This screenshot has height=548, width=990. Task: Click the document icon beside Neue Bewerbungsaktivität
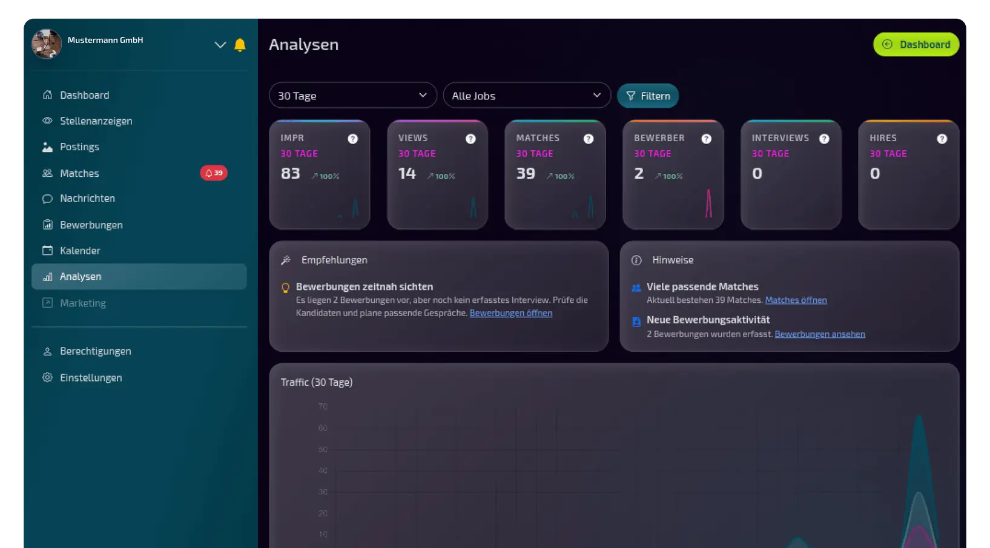point(636,322)
